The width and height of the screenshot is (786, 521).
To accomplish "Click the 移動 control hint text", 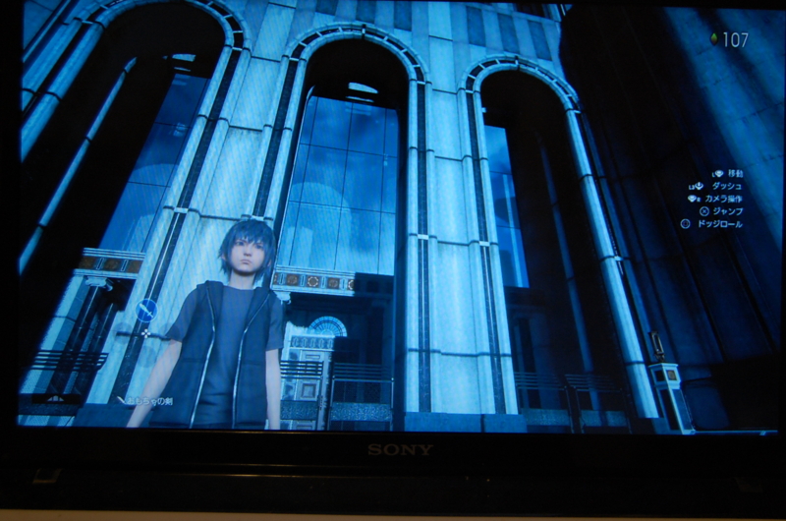I will pyautogui.click(x=735, y=173).
